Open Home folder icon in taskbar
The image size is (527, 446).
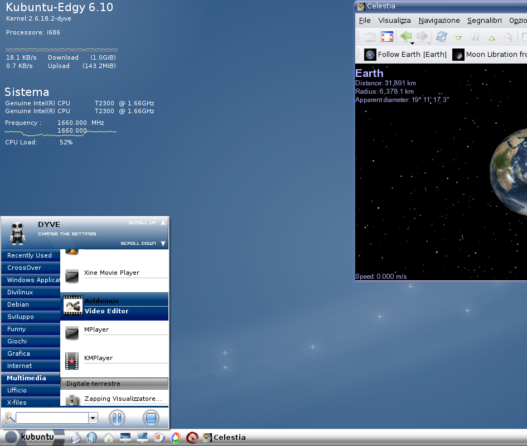[x=109, y=437]
